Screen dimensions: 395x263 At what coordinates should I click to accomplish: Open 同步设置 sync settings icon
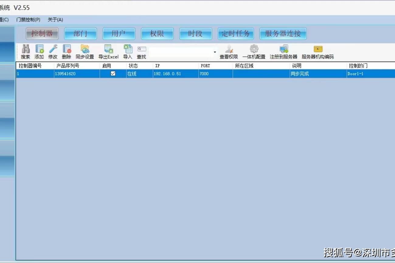point(85,49)
